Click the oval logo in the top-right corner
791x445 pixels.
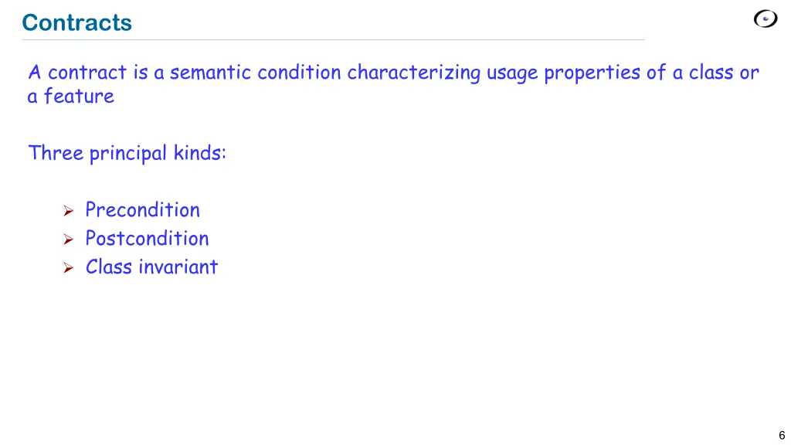[766, 19]
